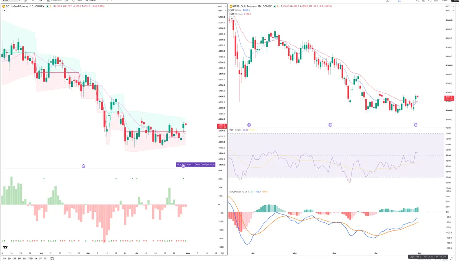Click the 40 K level on the delta scale
The width and height of the screenshot is (459, 261).
coord(221,171)
